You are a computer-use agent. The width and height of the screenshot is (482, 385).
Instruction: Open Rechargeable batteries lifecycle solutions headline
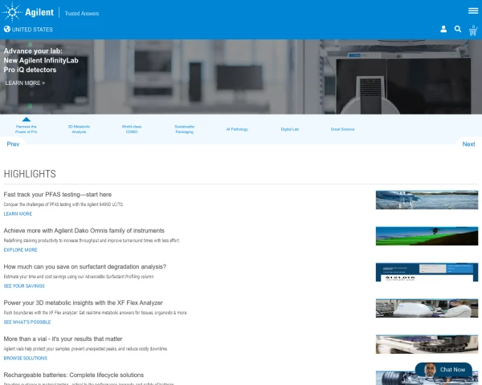[74, 375]
